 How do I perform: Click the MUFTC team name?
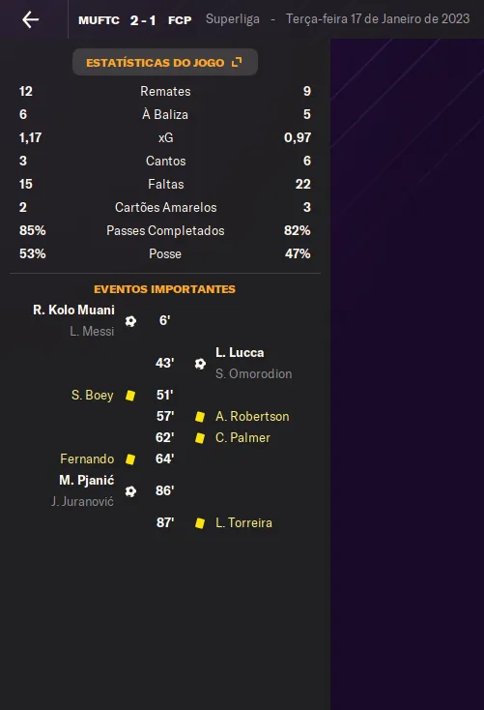click(99, 20)
